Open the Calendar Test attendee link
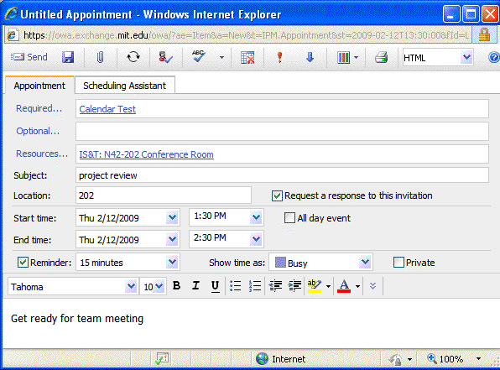Viewport: 500px width, 370px height. [x=107, y=109]
